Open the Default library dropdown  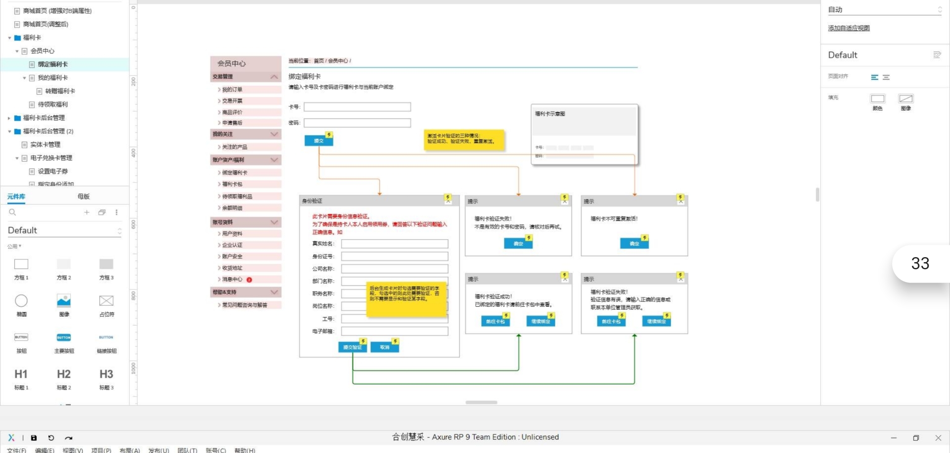(x=65, y=230)
